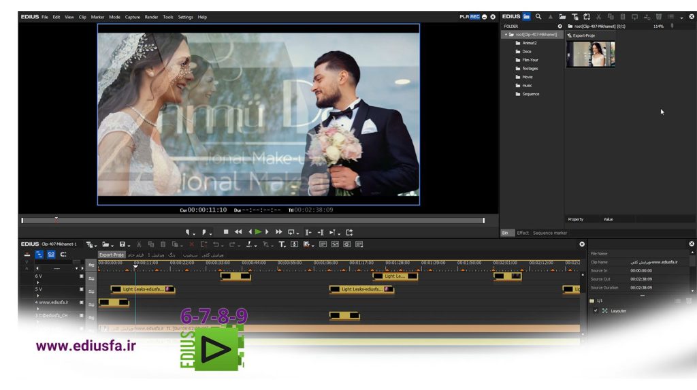Image resolution: width=697 pixels, height=390 pixels.
Task: Click the Search icon in bin
Action: pos(538,17)
